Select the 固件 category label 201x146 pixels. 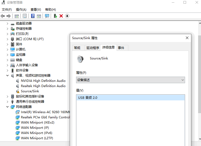[x=19, y=44]
